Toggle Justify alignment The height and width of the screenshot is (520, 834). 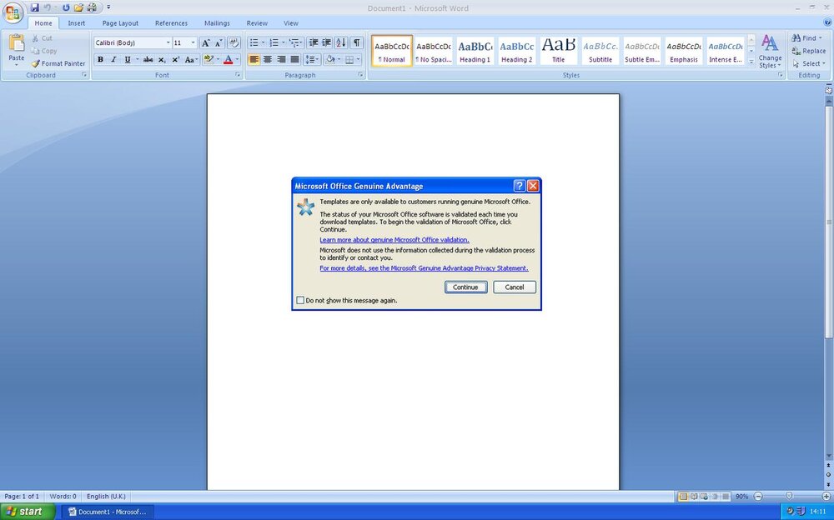[x=294, y=59]
